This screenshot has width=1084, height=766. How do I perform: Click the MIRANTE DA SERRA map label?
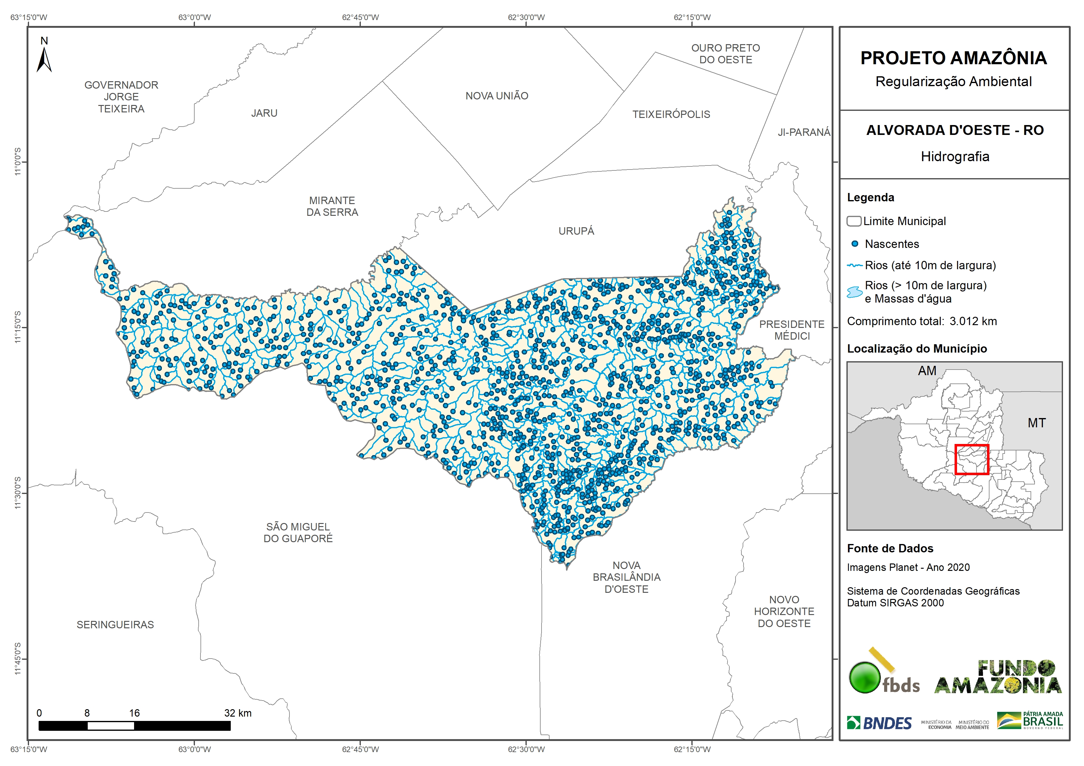pyautogui.click(x=332, y=207)
